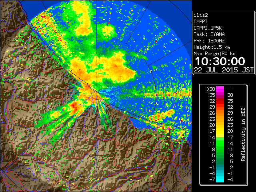Select the 'Height:1.5 km' entry
The image size is (256, 192).
pyautogui.click(x=212, y=47)
